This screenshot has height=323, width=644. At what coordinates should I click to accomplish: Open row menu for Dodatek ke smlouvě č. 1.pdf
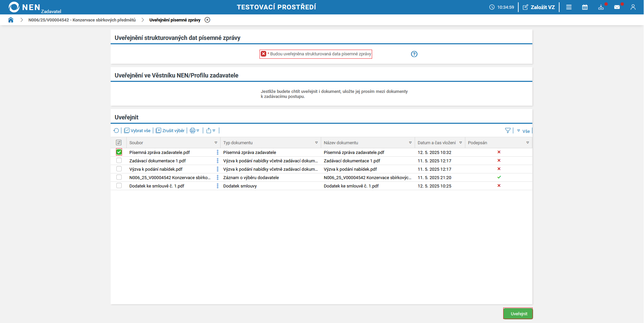(x=218, y=186)
